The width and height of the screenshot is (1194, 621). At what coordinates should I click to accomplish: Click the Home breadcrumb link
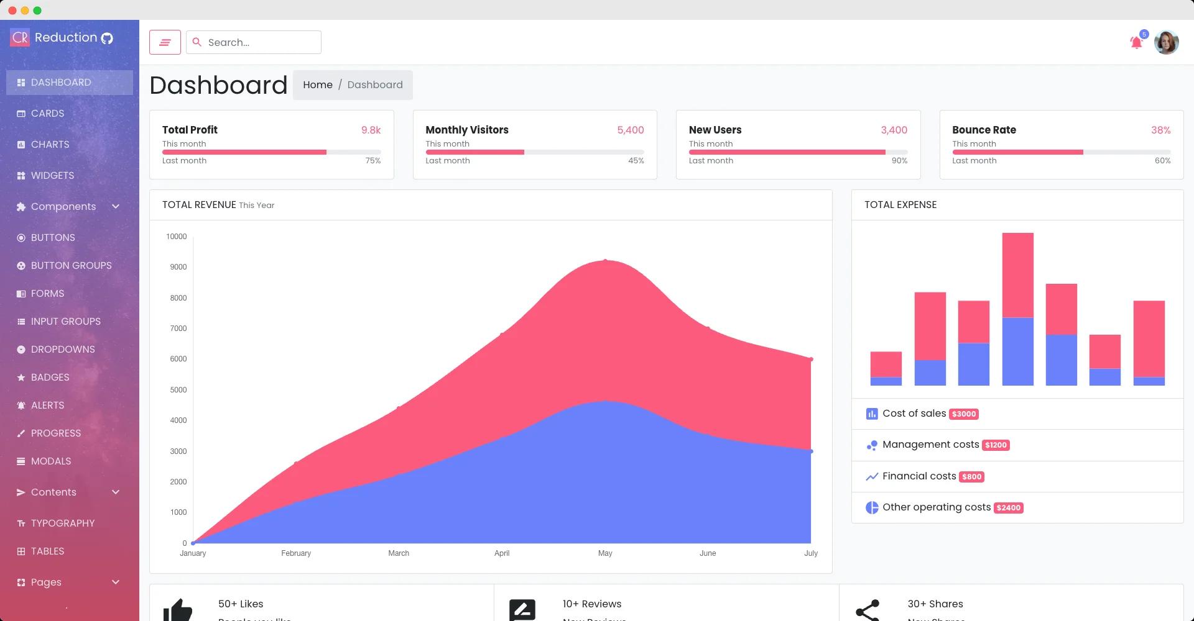coord(318,84)
